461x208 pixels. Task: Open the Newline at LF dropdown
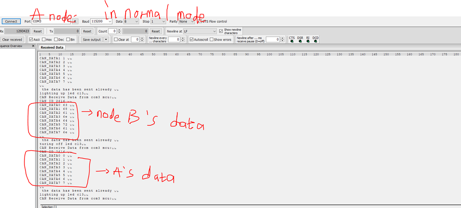click(200, 31)
